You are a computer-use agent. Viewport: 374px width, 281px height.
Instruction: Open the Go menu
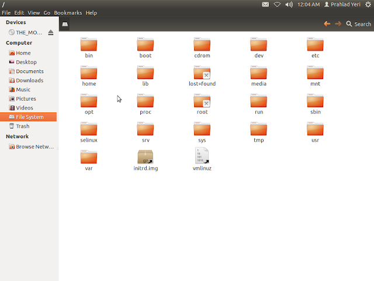pyautogui.click(x=47, y=13)
